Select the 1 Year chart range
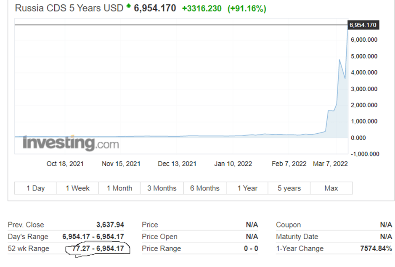Image resolution: width=395 pixels, height=267 pixels. [247, 188]
